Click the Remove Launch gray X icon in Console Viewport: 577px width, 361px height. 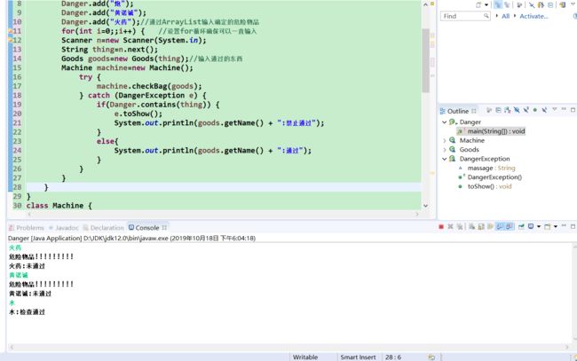click(x=450, y=226)
